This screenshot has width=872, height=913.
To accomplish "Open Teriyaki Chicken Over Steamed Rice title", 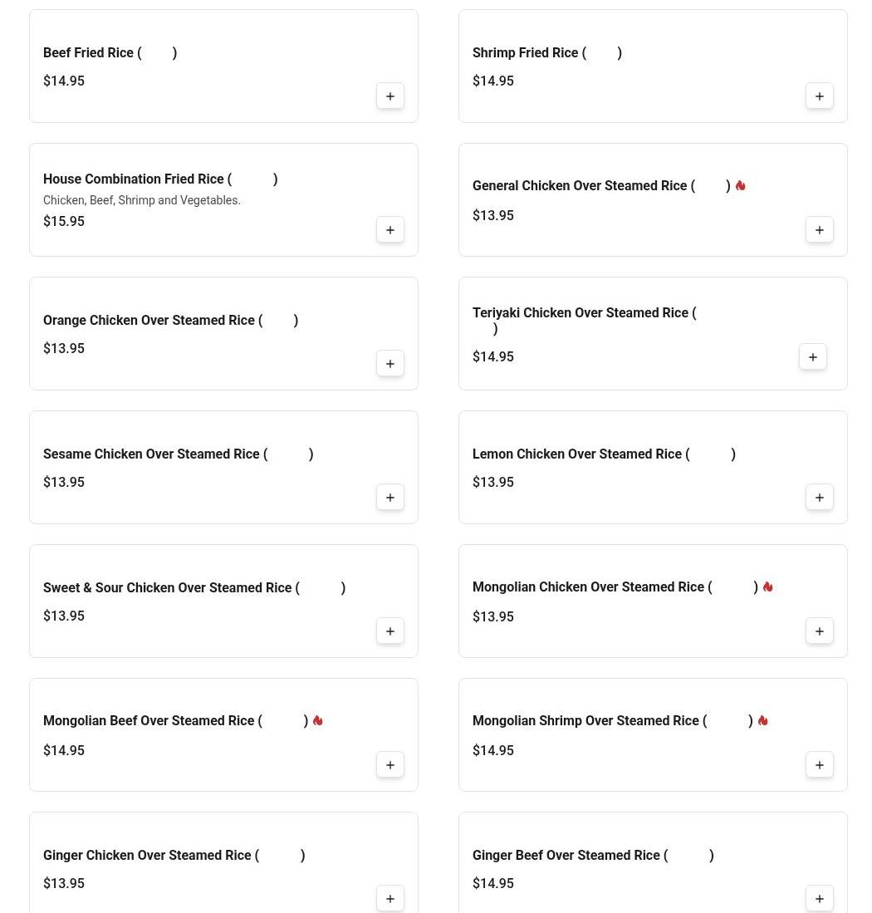I will tap(583, 313).
